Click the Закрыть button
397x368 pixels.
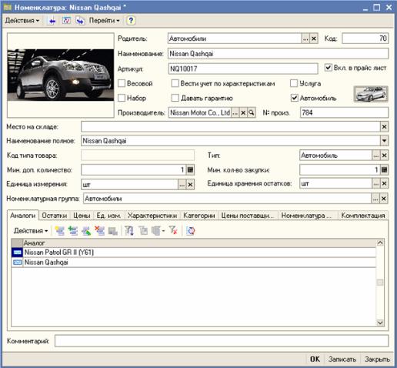(377, 359)
